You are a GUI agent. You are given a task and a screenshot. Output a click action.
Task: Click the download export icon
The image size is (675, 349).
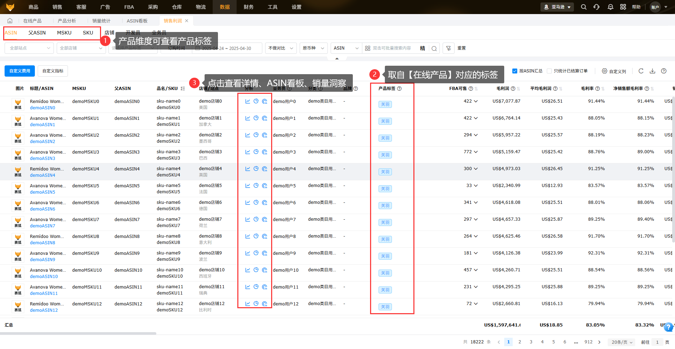tap(652, 71)
